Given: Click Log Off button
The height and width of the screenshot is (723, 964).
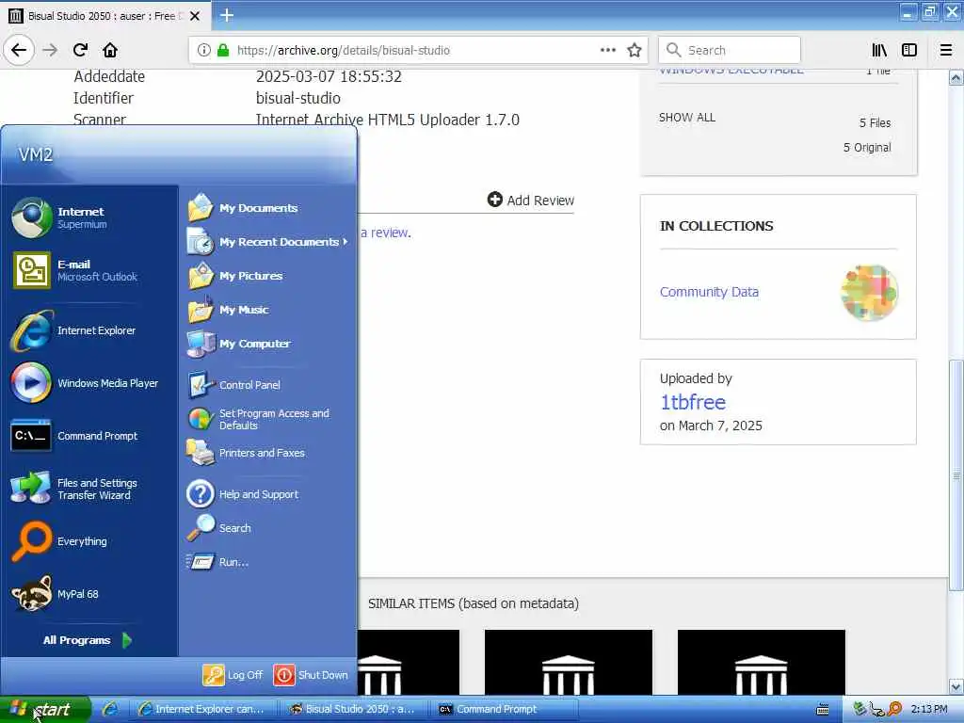Looking at the screenshot, I should [x=233, y=675].
